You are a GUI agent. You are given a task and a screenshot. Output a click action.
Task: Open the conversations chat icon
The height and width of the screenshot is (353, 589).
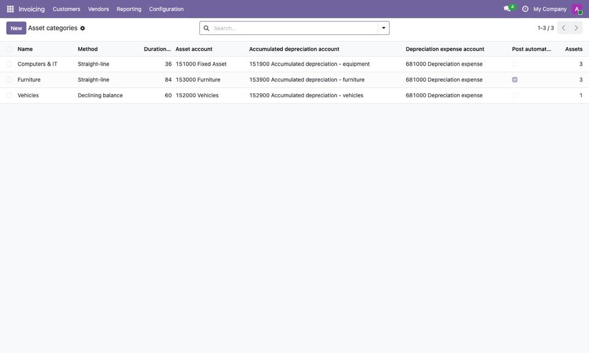point(508,9)
